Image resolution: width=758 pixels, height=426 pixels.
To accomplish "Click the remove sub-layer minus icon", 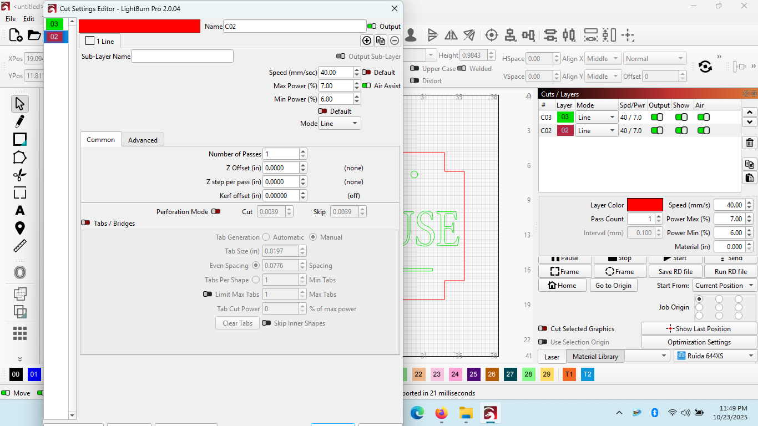I will [394, 40].
